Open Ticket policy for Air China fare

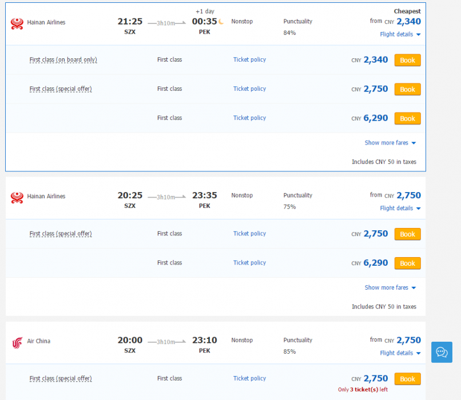pyautogui.click(x=249, y=378)
